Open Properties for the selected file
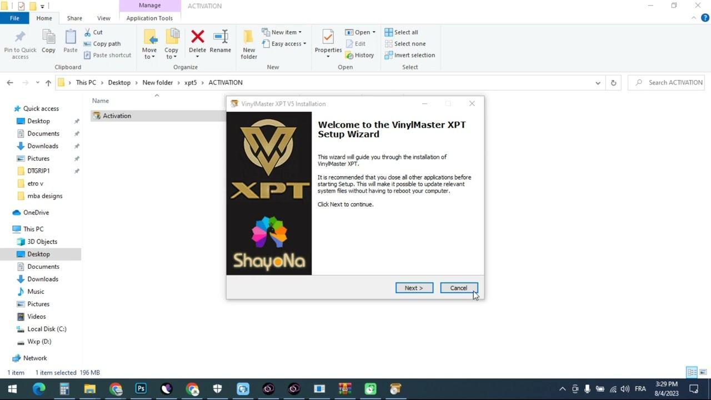The width and height of the screenshot is (711, 400). (x=328, y=44)
